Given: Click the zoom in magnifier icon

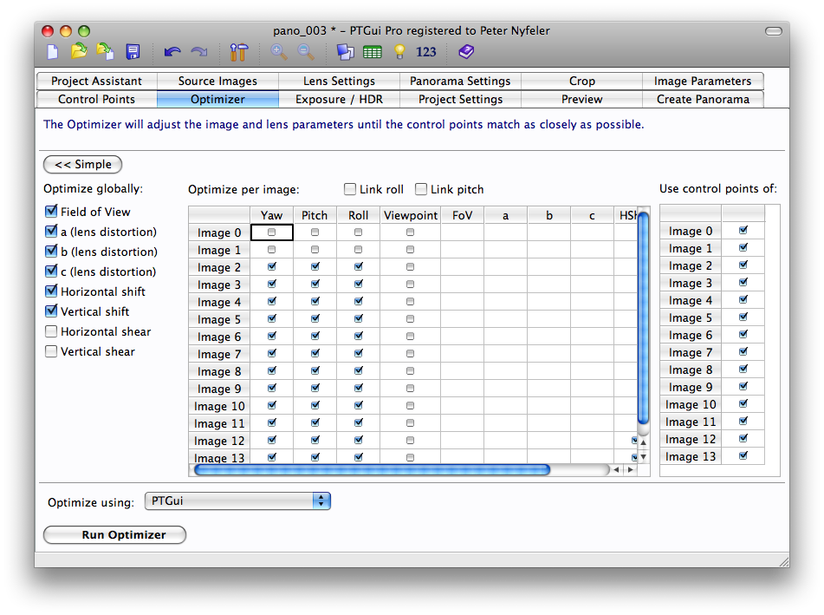Looking at the screenshot, I should click(x=279, y=52).
